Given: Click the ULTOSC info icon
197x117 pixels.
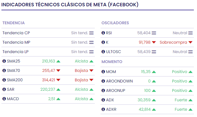Looking at the screenshot, I should click(x=103, y=52).
